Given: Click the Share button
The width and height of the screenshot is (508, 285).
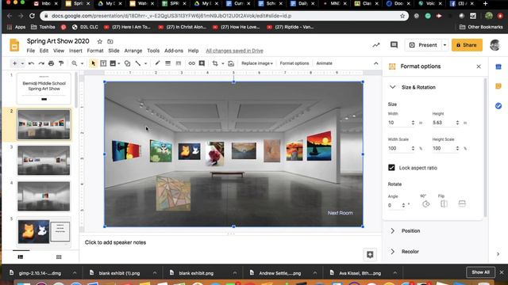Looking at the screenshot, I should [467, 45].
